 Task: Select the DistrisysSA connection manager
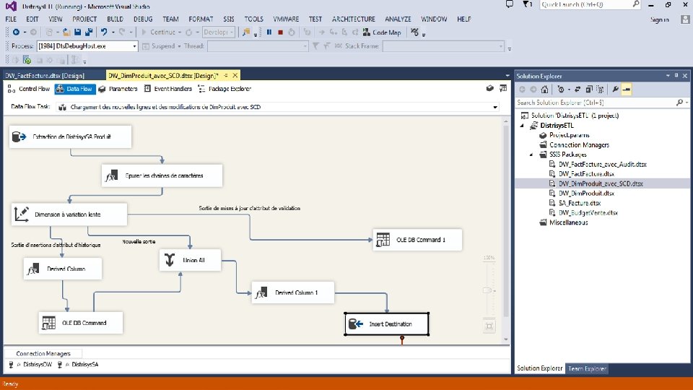85,365
